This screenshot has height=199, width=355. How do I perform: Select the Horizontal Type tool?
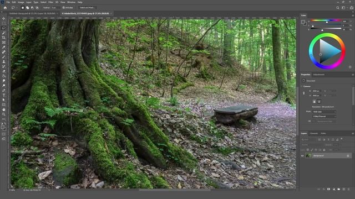4,95
